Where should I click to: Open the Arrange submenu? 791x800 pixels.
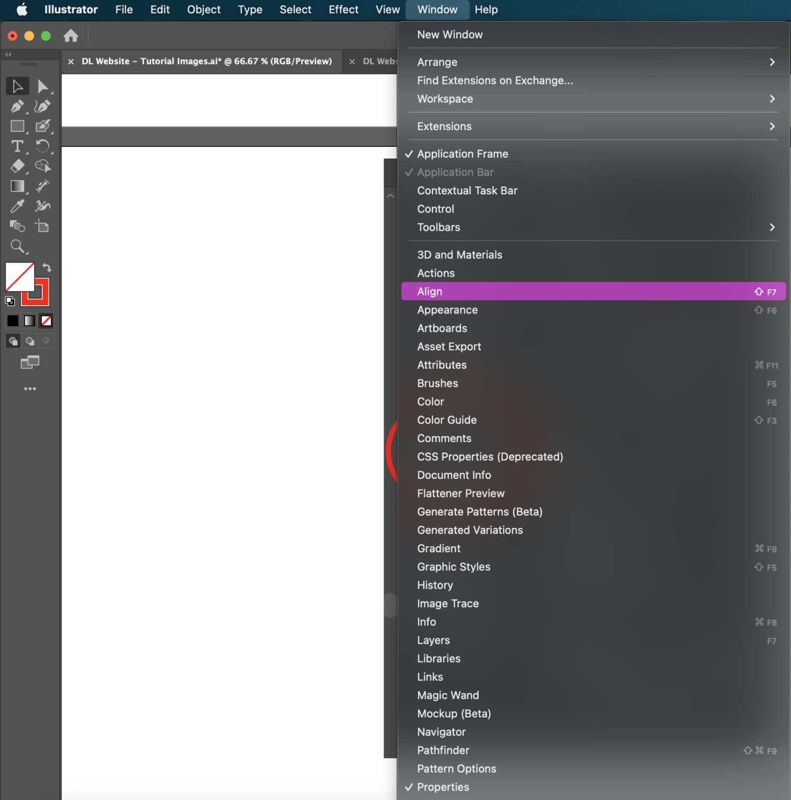(437, 62)
